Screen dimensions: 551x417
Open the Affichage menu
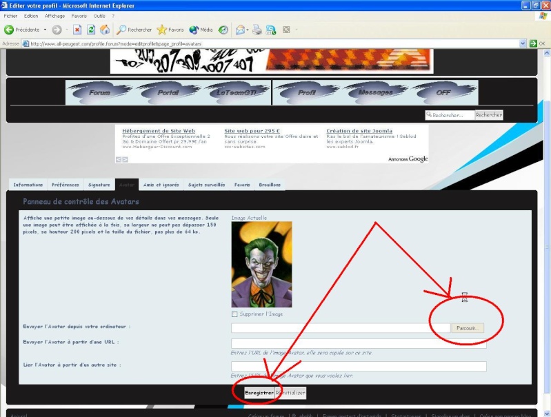[x=54, y=16]
